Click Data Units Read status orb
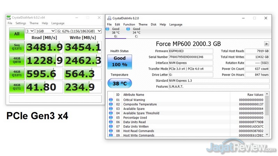The image size is (278, 156). (111, 122)
